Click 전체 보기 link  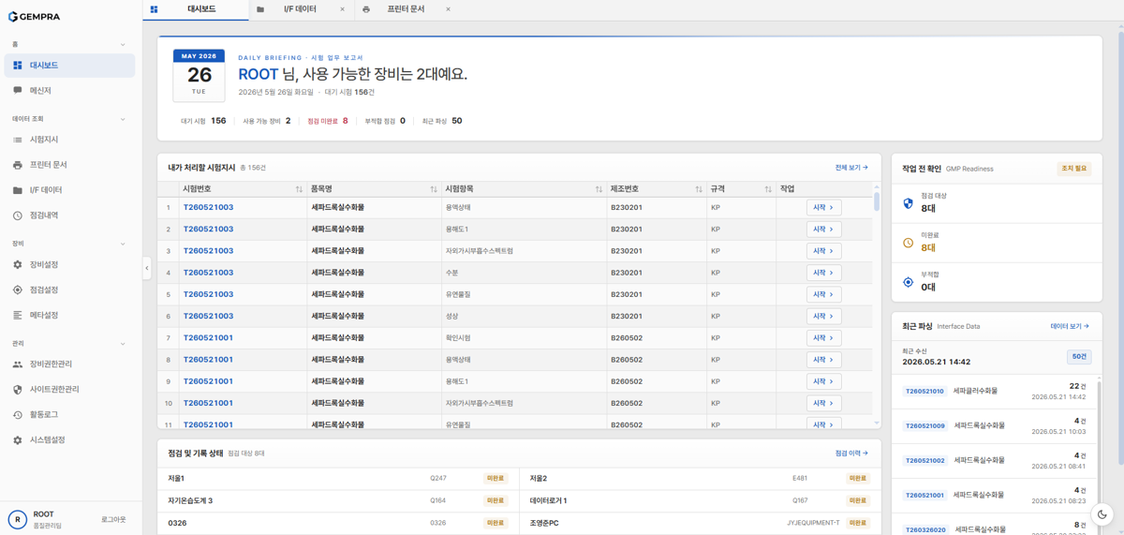point(851,168)
